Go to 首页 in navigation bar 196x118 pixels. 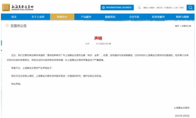[x=14, y=17]
